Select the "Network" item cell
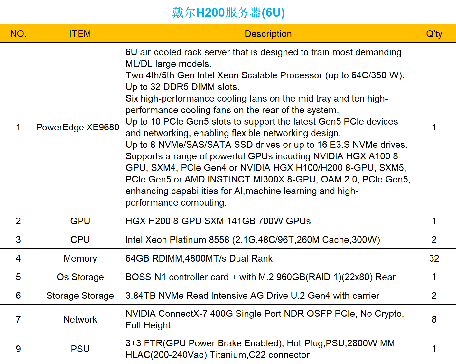 (80, 319)
